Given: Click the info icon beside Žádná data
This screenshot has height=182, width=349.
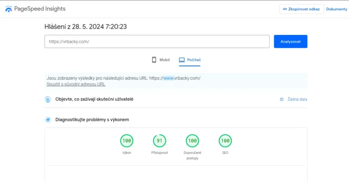Looking at the screenshot, I should [282, 99].
